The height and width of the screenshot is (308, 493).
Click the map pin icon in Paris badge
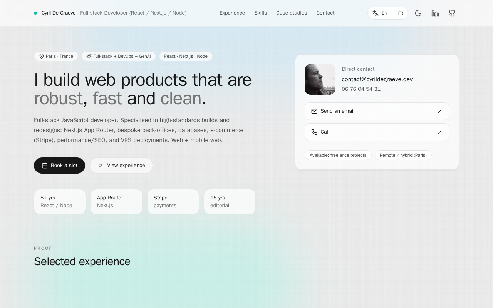pyautogui.click(x=42, y=56)
